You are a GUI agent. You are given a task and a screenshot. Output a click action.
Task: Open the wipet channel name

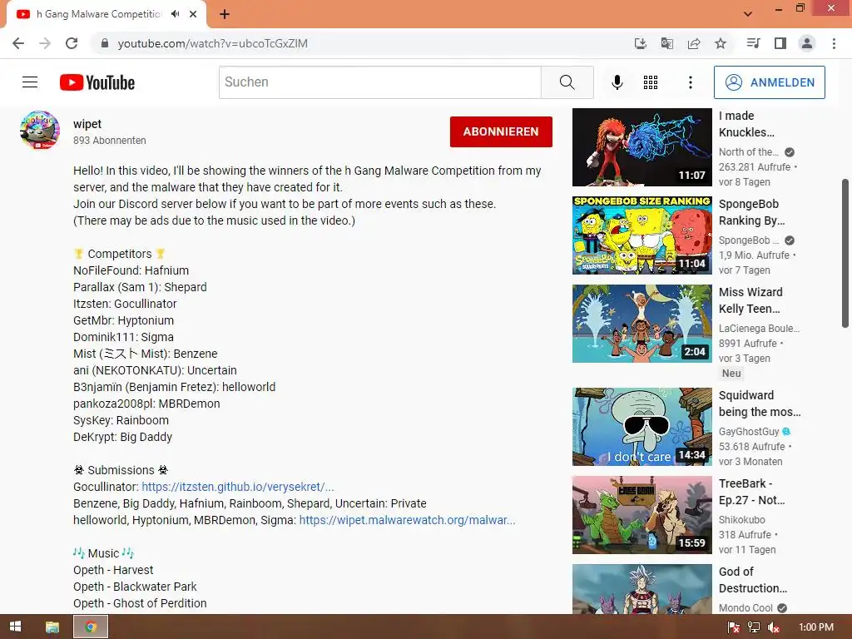(87, 124)
